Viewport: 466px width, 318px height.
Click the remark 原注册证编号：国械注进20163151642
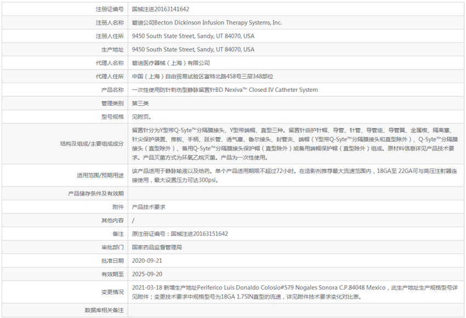180,234
